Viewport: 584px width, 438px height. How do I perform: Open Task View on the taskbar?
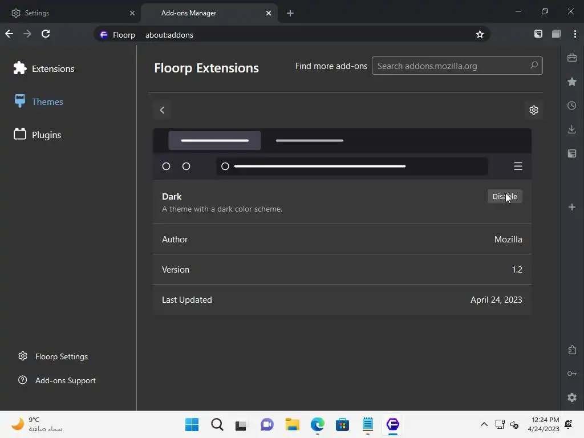242,424
